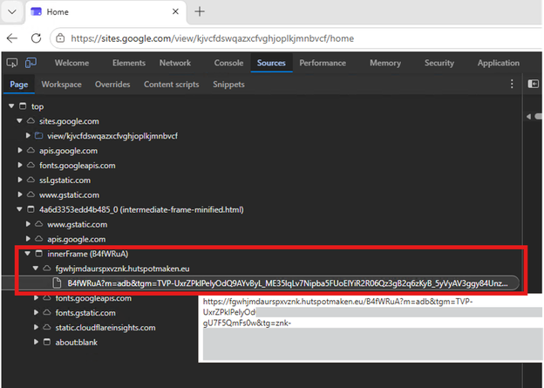
Task: Switch to the Workspace sub-tab
Action: (61, 85)
